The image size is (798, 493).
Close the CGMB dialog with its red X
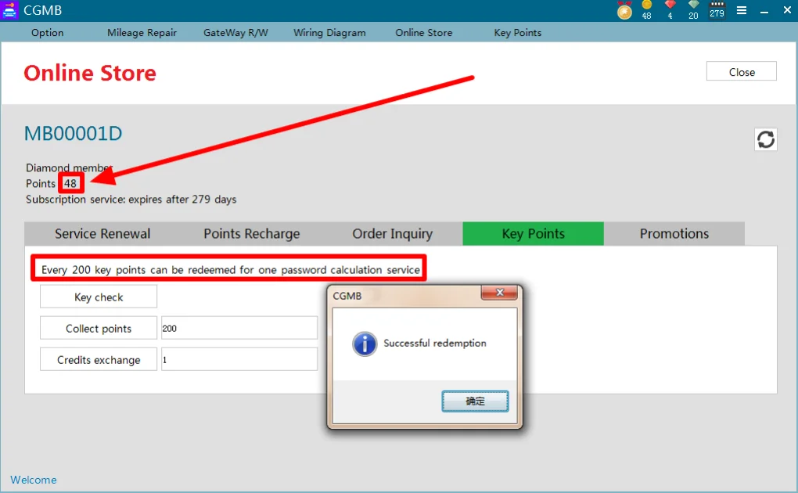tap(499, 293)
